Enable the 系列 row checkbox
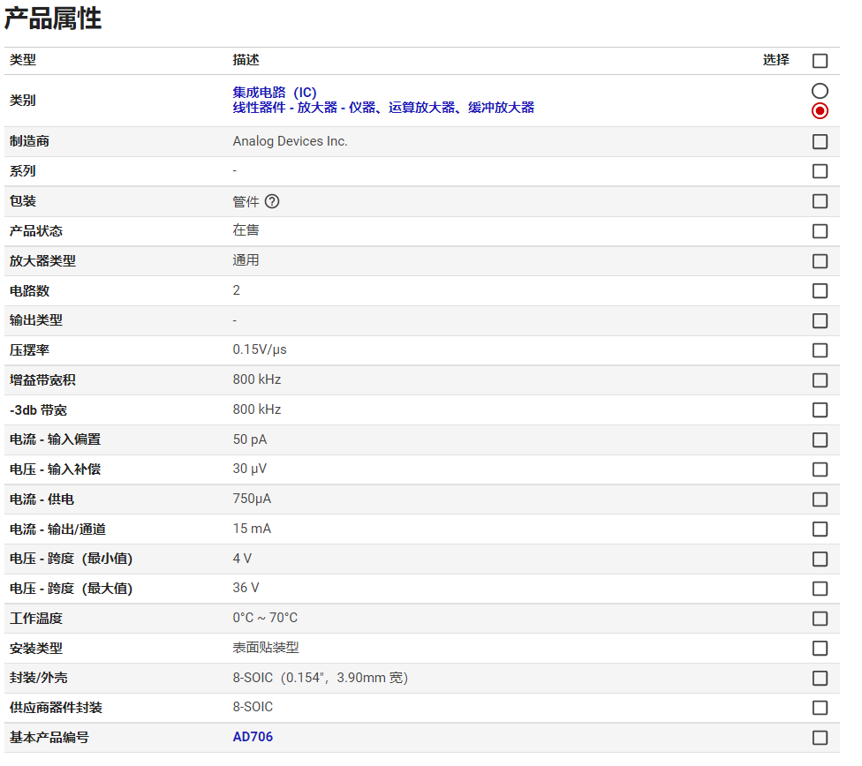Image resolution: width=862 pixels, height=766 pixels. (820, 171)
